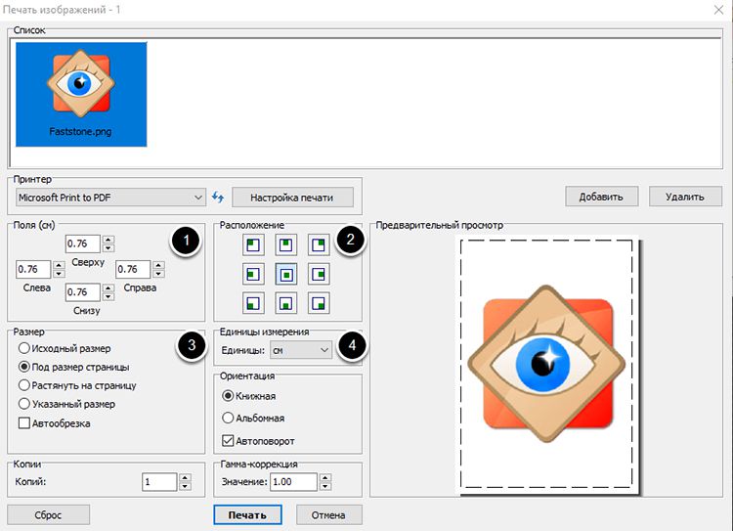Choose Растянуть на страницу option

click(x=77, y=385)
